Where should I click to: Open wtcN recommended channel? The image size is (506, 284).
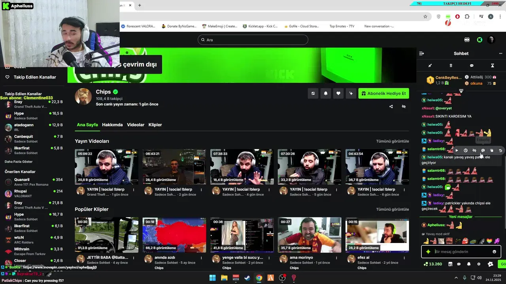click(34, 240)
